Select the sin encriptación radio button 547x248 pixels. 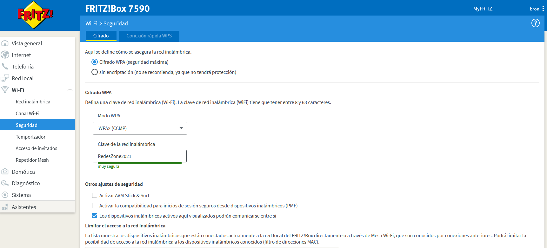click(x=95, y=72)
